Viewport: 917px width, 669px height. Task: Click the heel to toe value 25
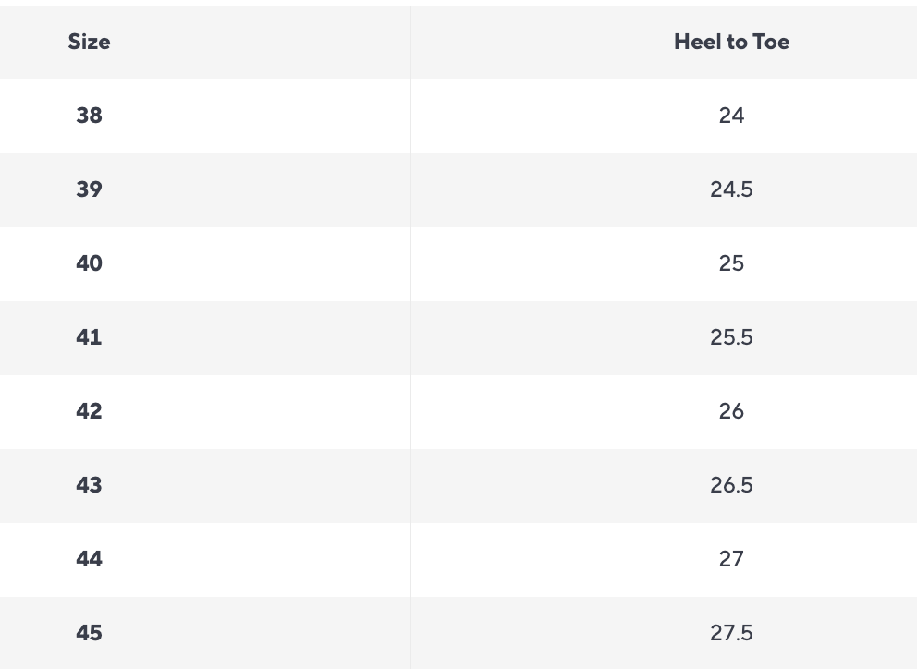point(731,263)
